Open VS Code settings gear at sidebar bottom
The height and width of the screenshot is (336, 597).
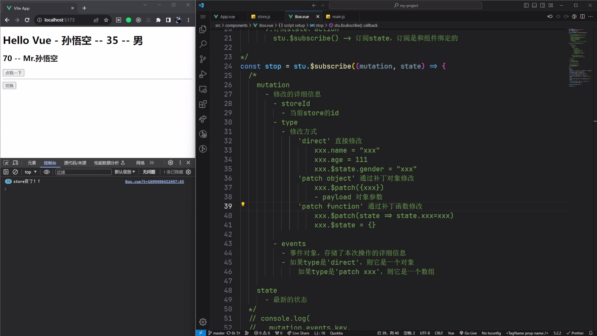click(203, 322)
